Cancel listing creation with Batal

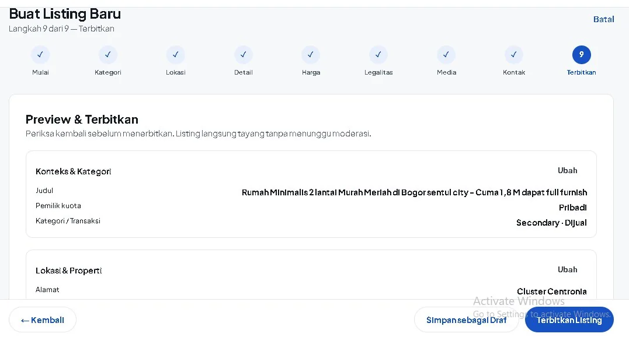point(604,19)
